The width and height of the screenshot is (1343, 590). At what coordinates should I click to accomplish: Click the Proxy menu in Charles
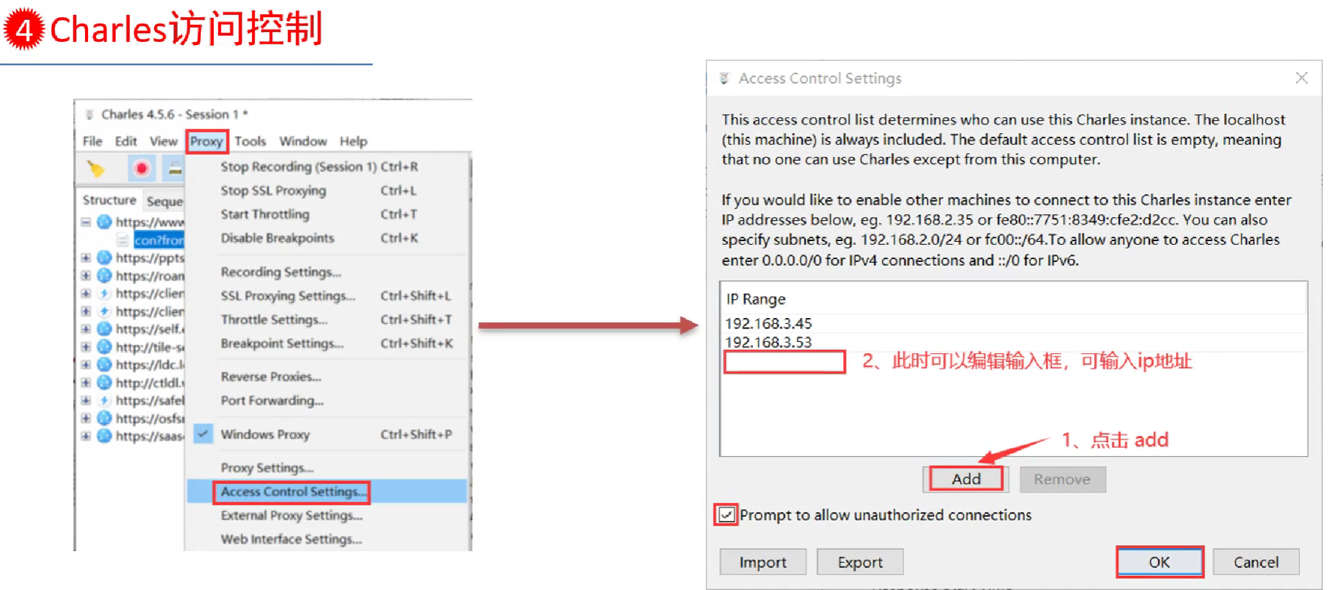(206, 142)
